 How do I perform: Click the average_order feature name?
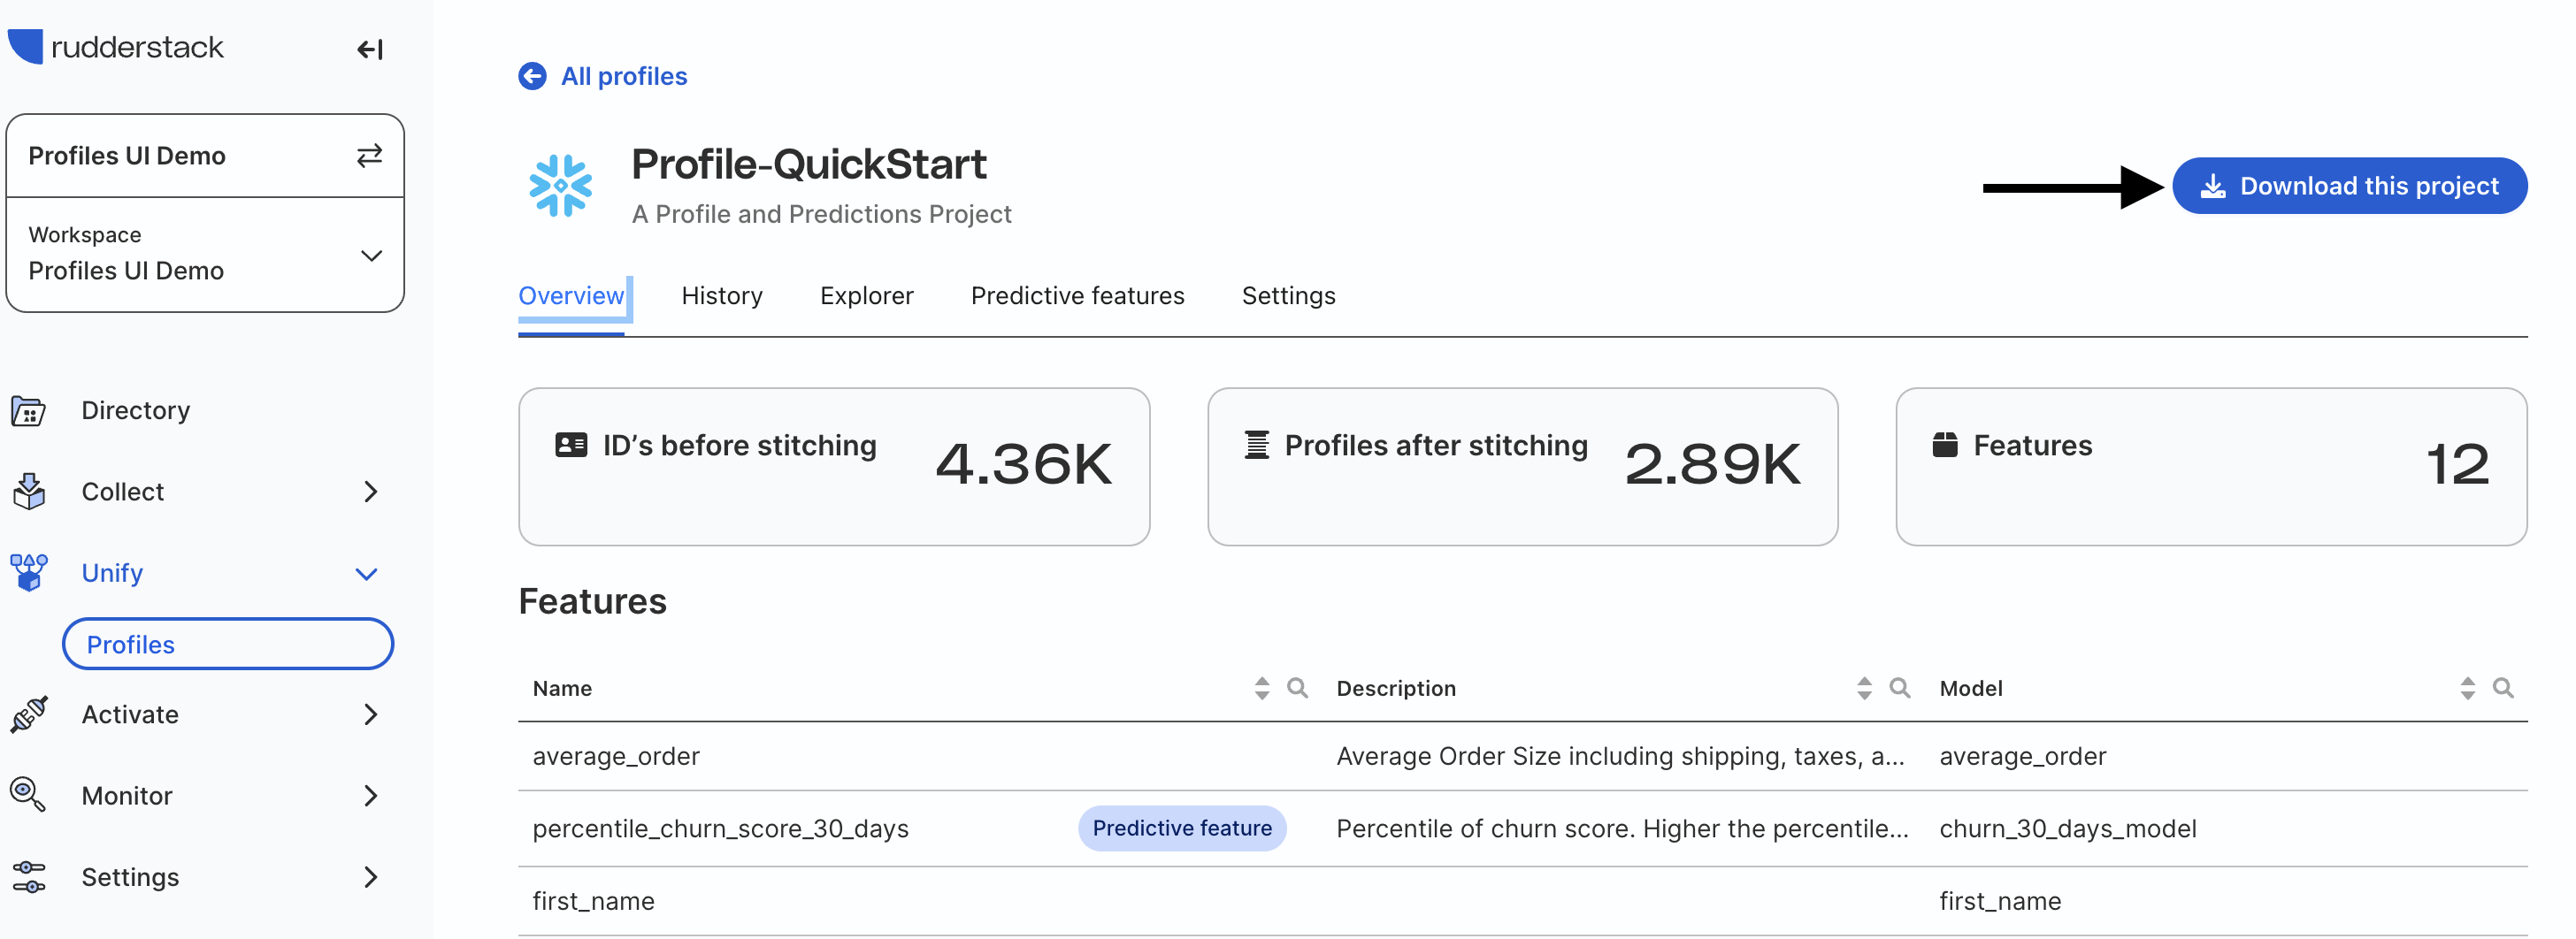click(x=616, y=756)
